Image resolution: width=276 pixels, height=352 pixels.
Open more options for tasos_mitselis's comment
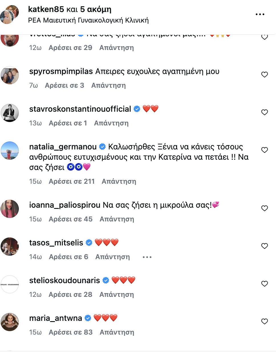147,257
